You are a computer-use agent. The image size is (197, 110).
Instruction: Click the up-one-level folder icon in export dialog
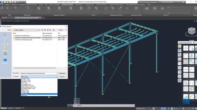click(42, 30)
